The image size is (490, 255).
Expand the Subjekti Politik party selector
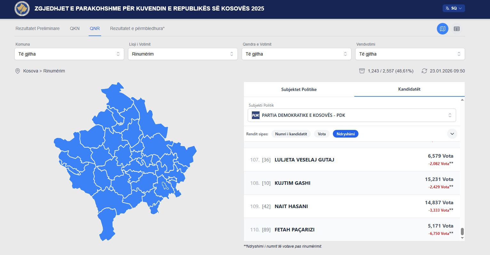point(352,115)
